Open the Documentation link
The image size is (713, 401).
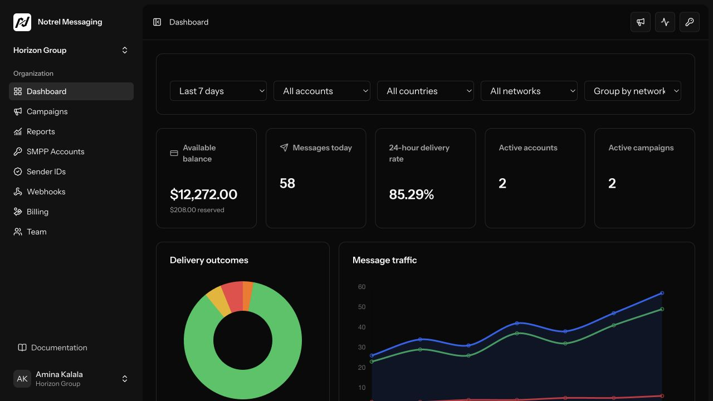tap(71, 348)
